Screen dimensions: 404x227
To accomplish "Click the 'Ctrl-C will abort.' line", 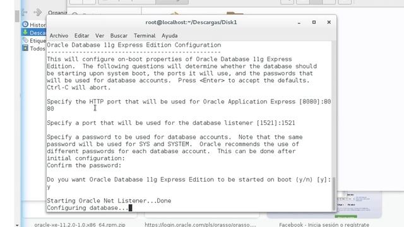I will click(x=78, y=88).
